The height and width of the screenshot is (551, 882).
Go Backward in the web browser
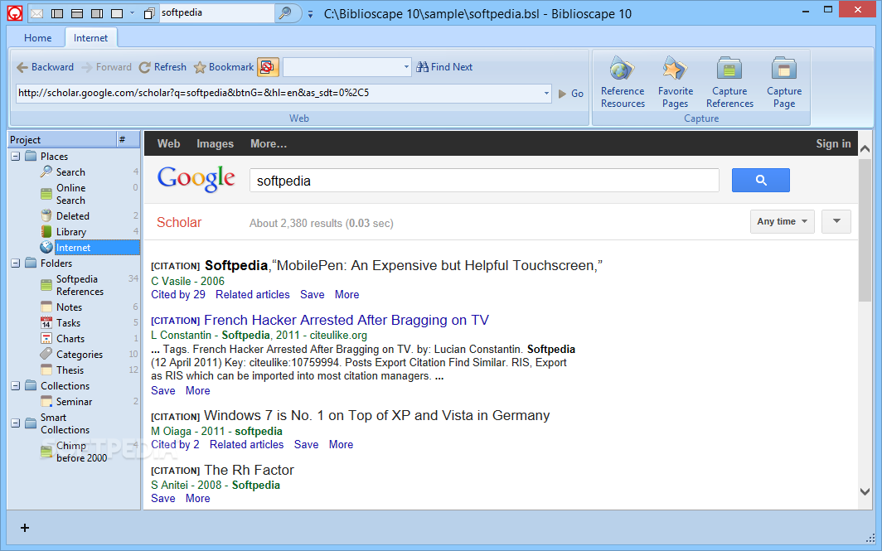45,67
